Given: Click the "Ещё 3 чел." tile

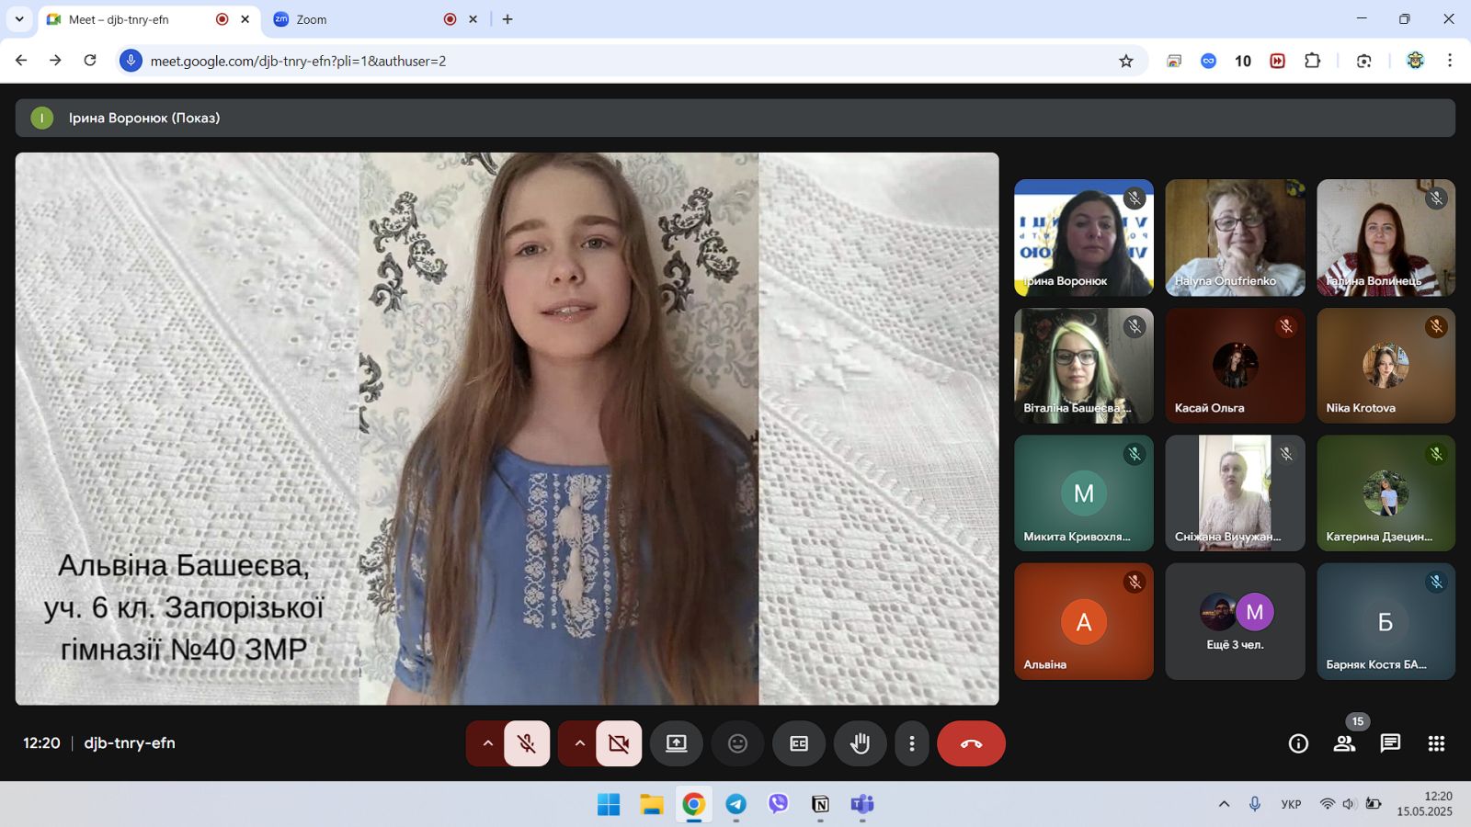Looking at the screenshot, I should [x=1235, y=621].
